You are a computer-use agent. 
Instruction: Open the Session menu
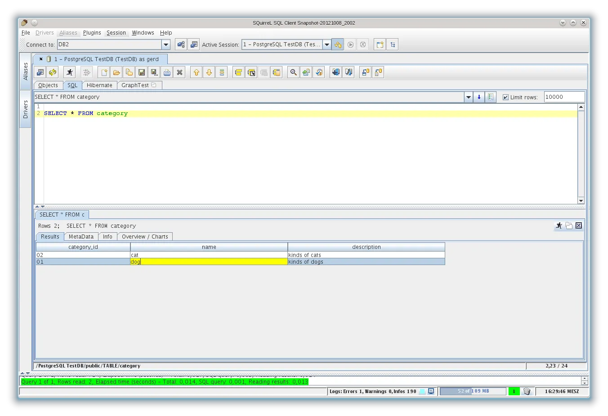click(x=116, y=33)
